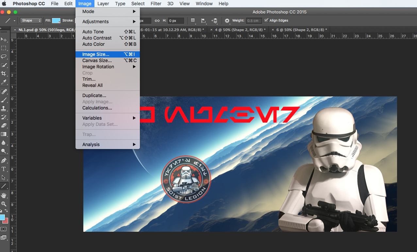This screenshot has width=417, height=252.
Task: Select the Blur tool
Action: pos(4,143)
